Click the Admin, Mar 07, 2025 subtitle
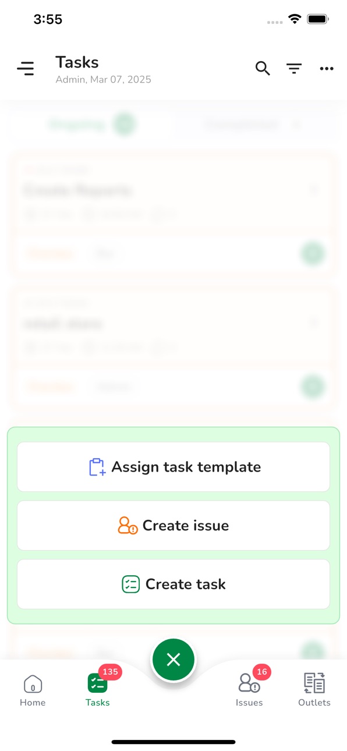 tap(103, 80)
